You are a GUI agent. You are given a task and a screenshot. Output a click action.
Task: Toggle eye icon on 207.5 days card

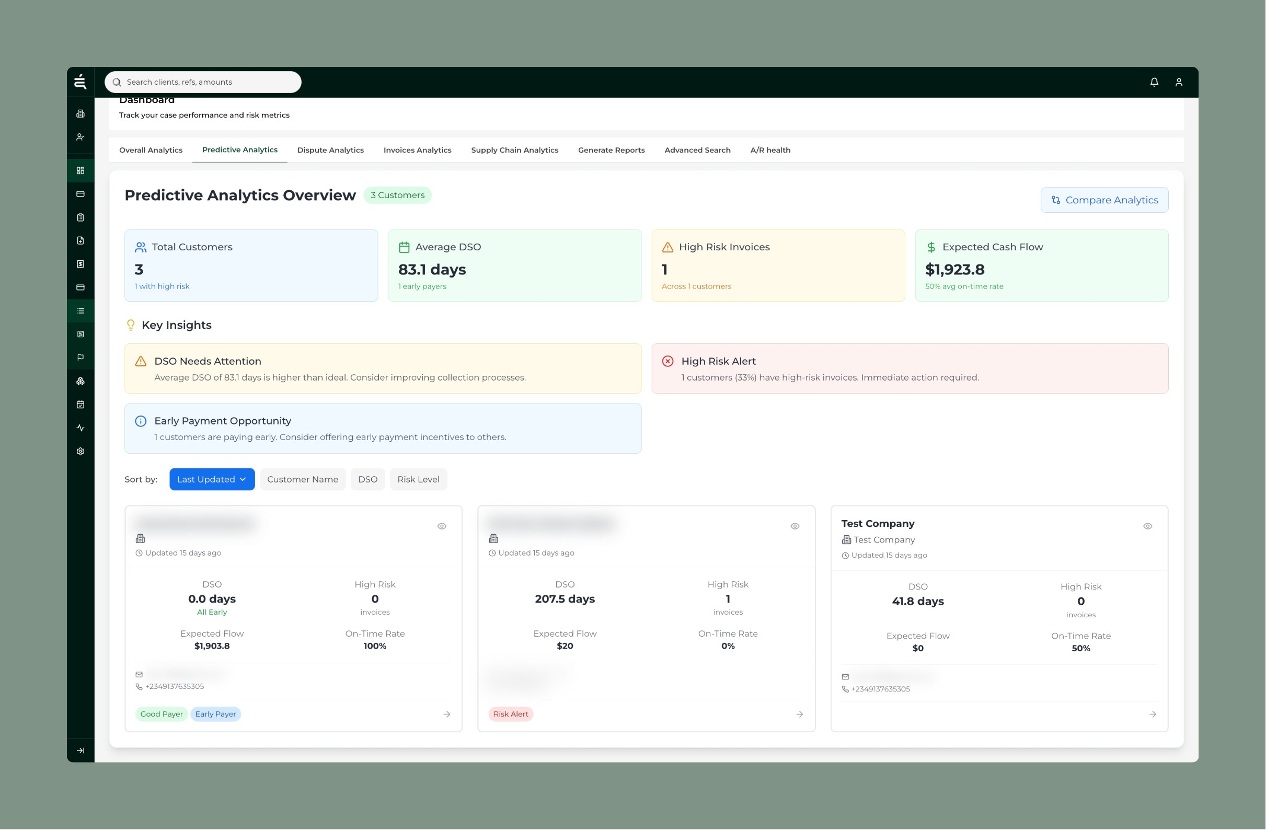pyautogui.click(x=795, y=526)
